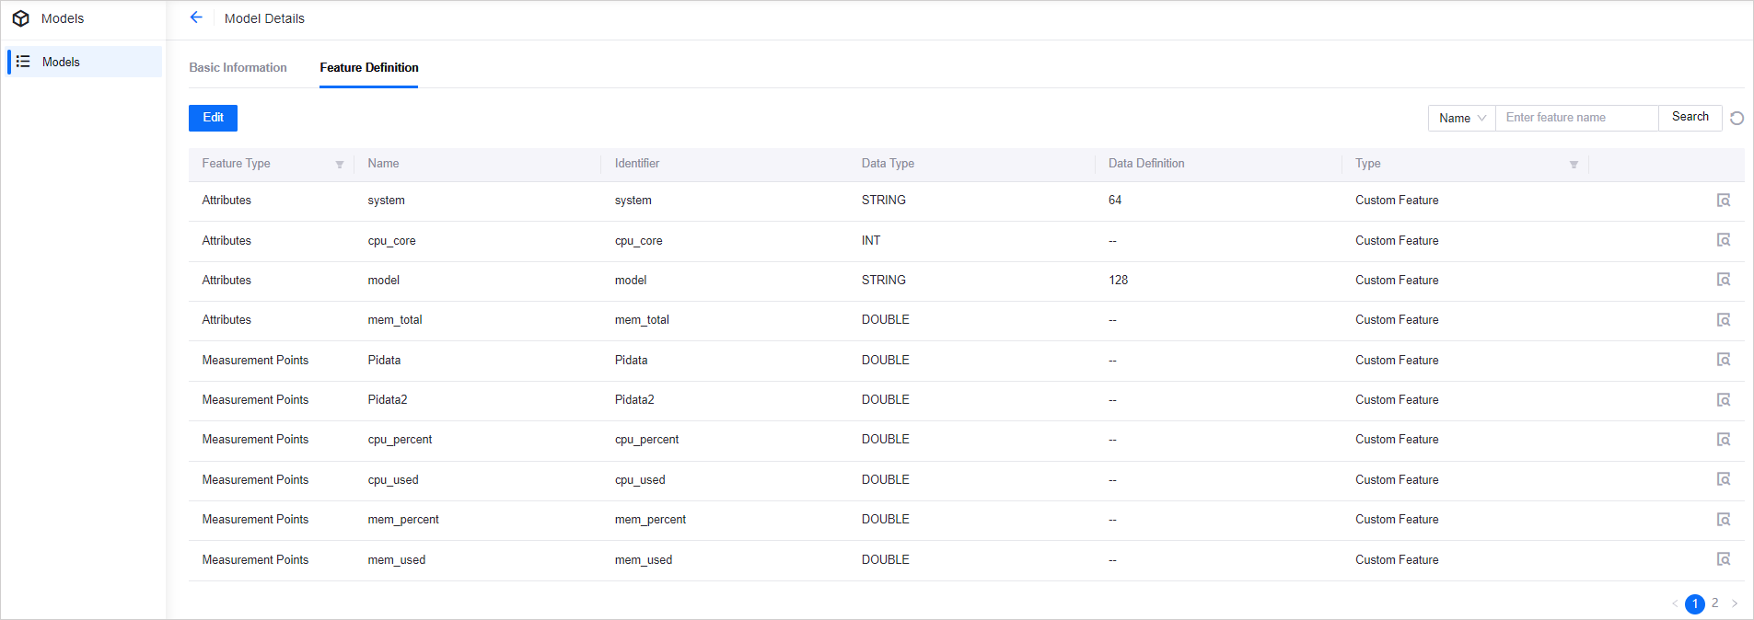Select Models item in the left sidebar

[x=61, y=62]
